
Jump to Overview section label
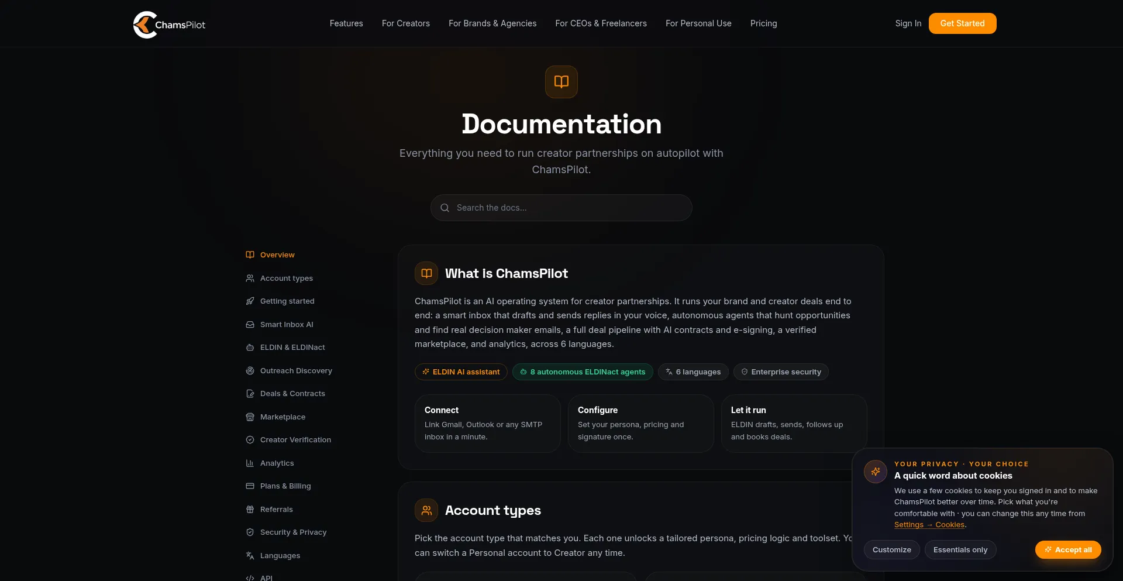[277, 255]
